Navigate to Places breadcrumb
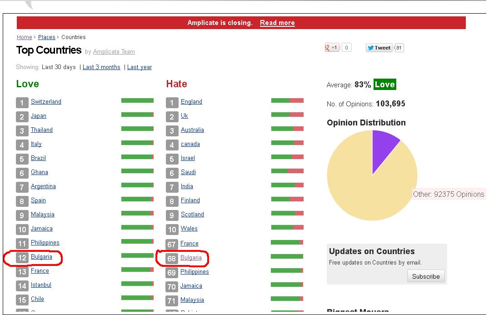The width and height of the screenshot is (489, 315). 46,37
